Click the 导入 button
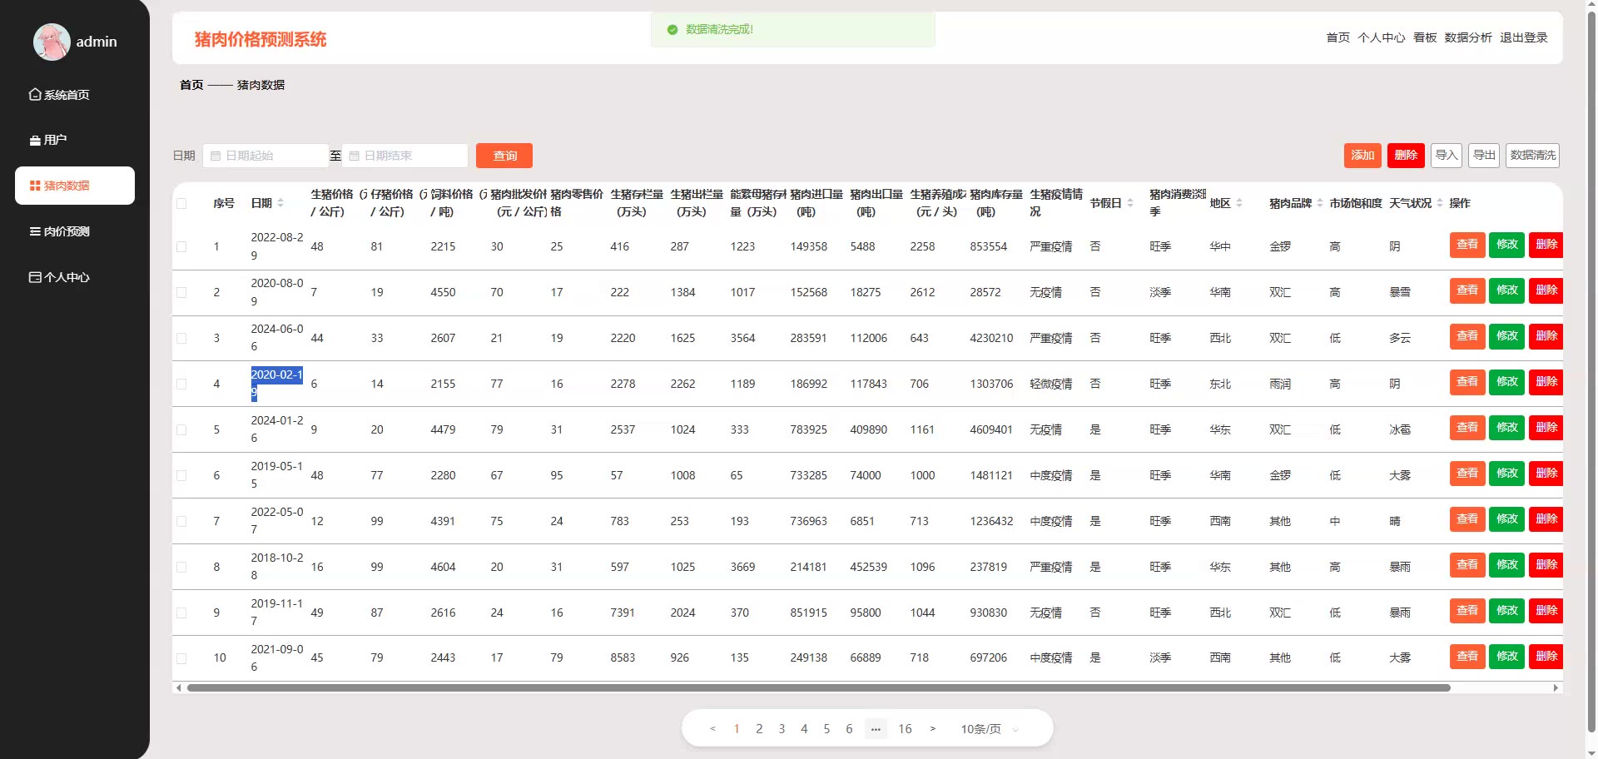 (x=1447, y=156)
